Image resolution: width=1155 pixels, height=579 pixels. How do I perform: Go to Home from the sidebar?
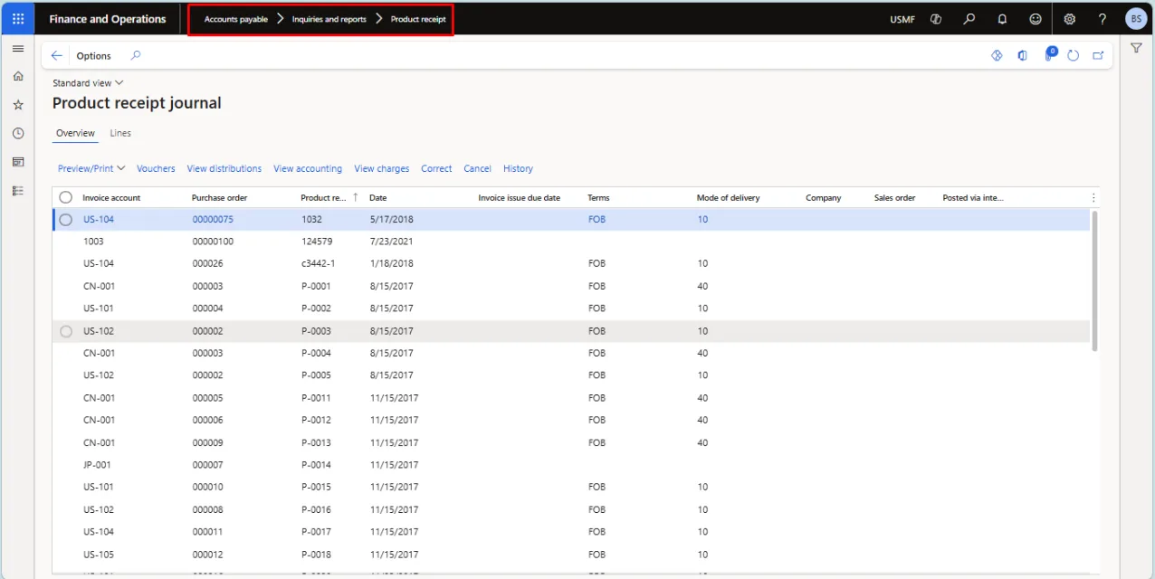(x=18, y=76)
